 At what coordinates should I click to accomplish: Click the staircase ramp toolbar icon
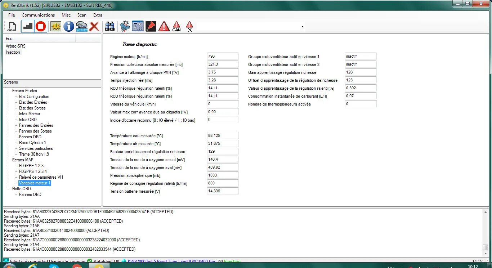tap(28, 26)
